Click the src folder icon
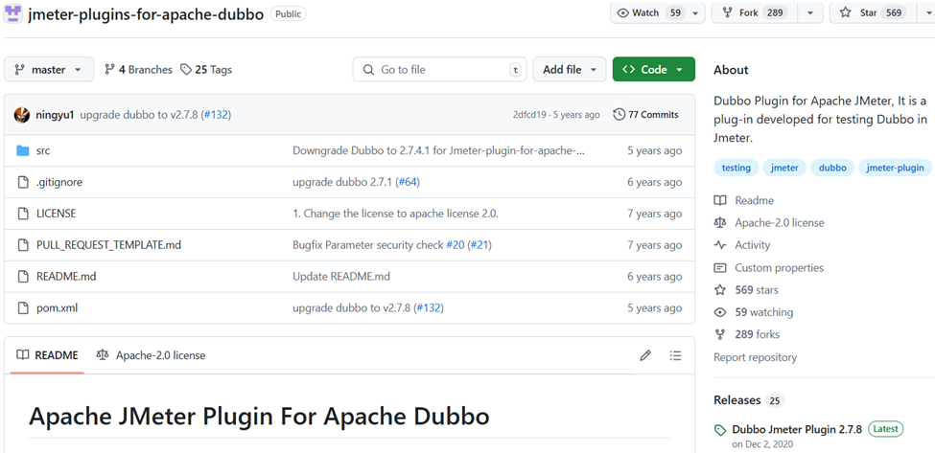Viewport: 935px width, 453px height. pyautogui.click(x=23, y=150)
